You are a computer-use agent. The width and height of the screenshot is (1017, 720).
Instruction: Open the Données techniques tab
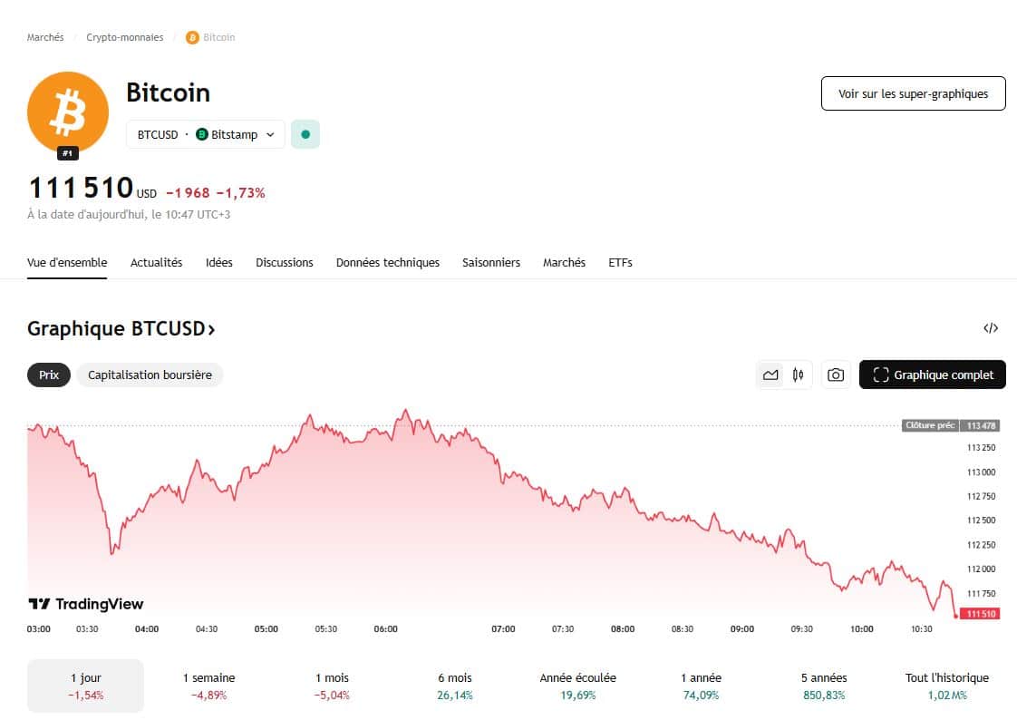tap(388, 263)
